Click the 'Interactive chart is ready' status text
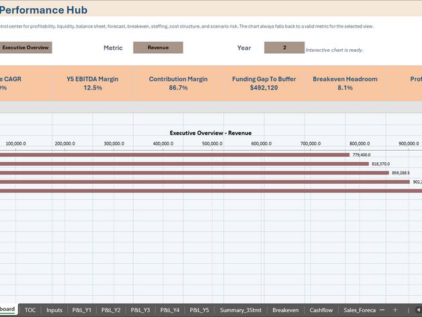The image size is (422, 317). pyautogui.click(x=334, y=50)
